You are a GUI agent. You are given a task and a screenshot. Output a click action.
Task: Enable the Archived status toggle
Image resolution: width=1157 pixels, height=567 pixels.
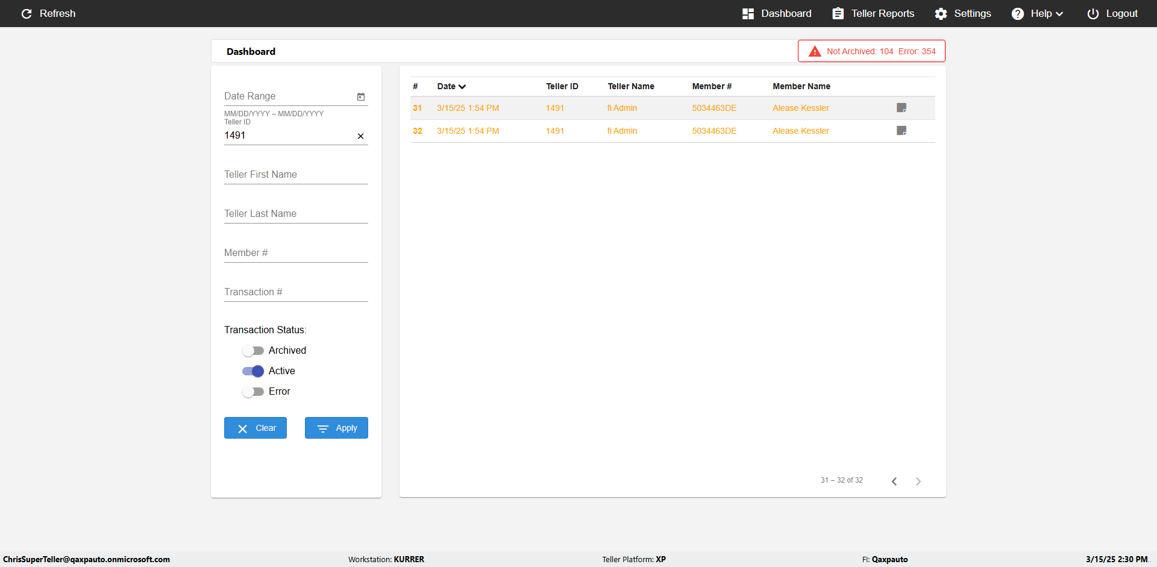click(x=253, y=351)
